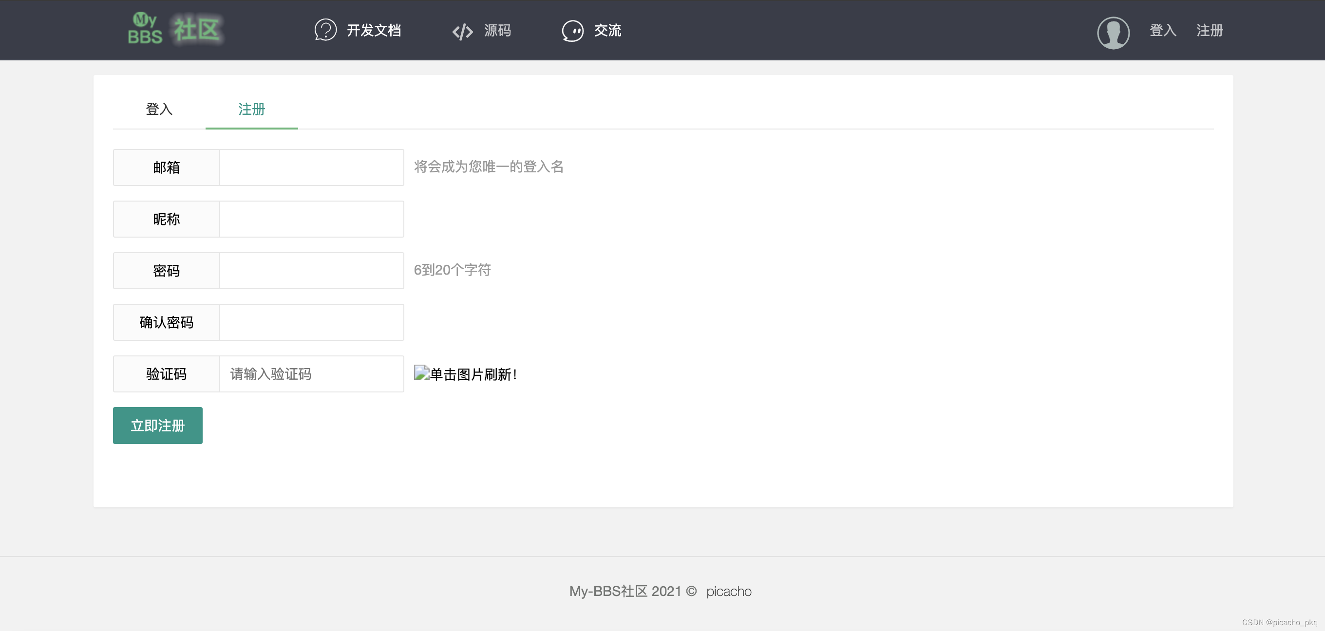Click the source code brackets icon
This screenshot has height=631, width=1325.
462,31
